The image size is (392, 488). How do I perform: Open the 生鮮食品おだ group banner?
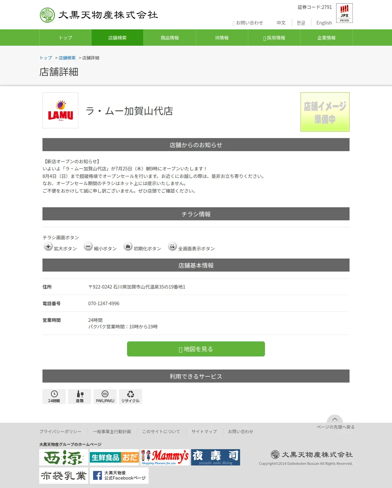pos(114,457)
